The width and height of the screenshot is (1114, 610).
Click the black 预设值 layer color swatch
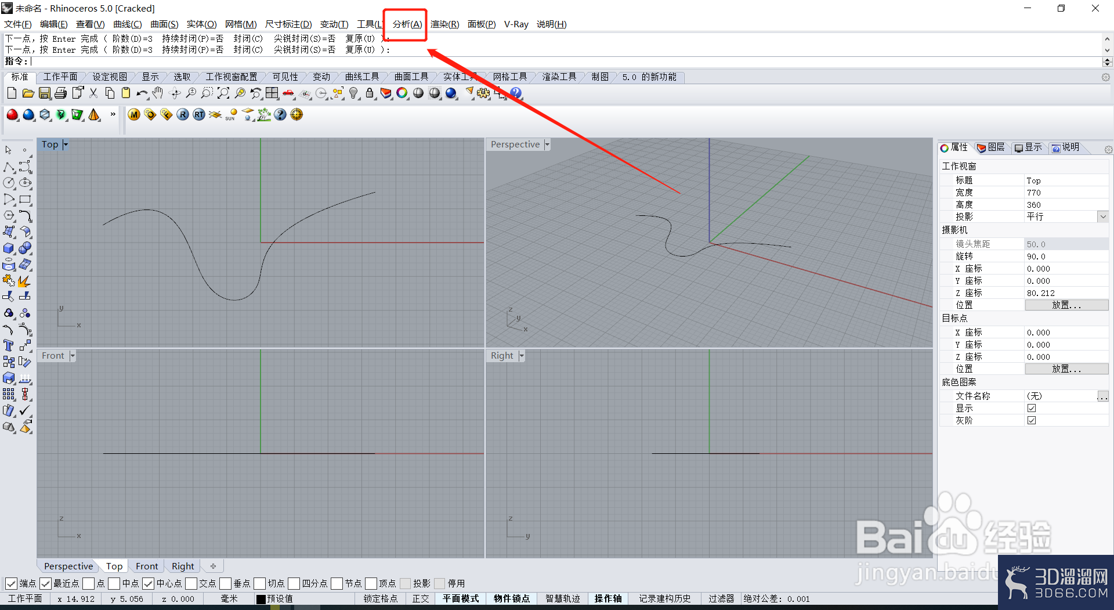261,599
